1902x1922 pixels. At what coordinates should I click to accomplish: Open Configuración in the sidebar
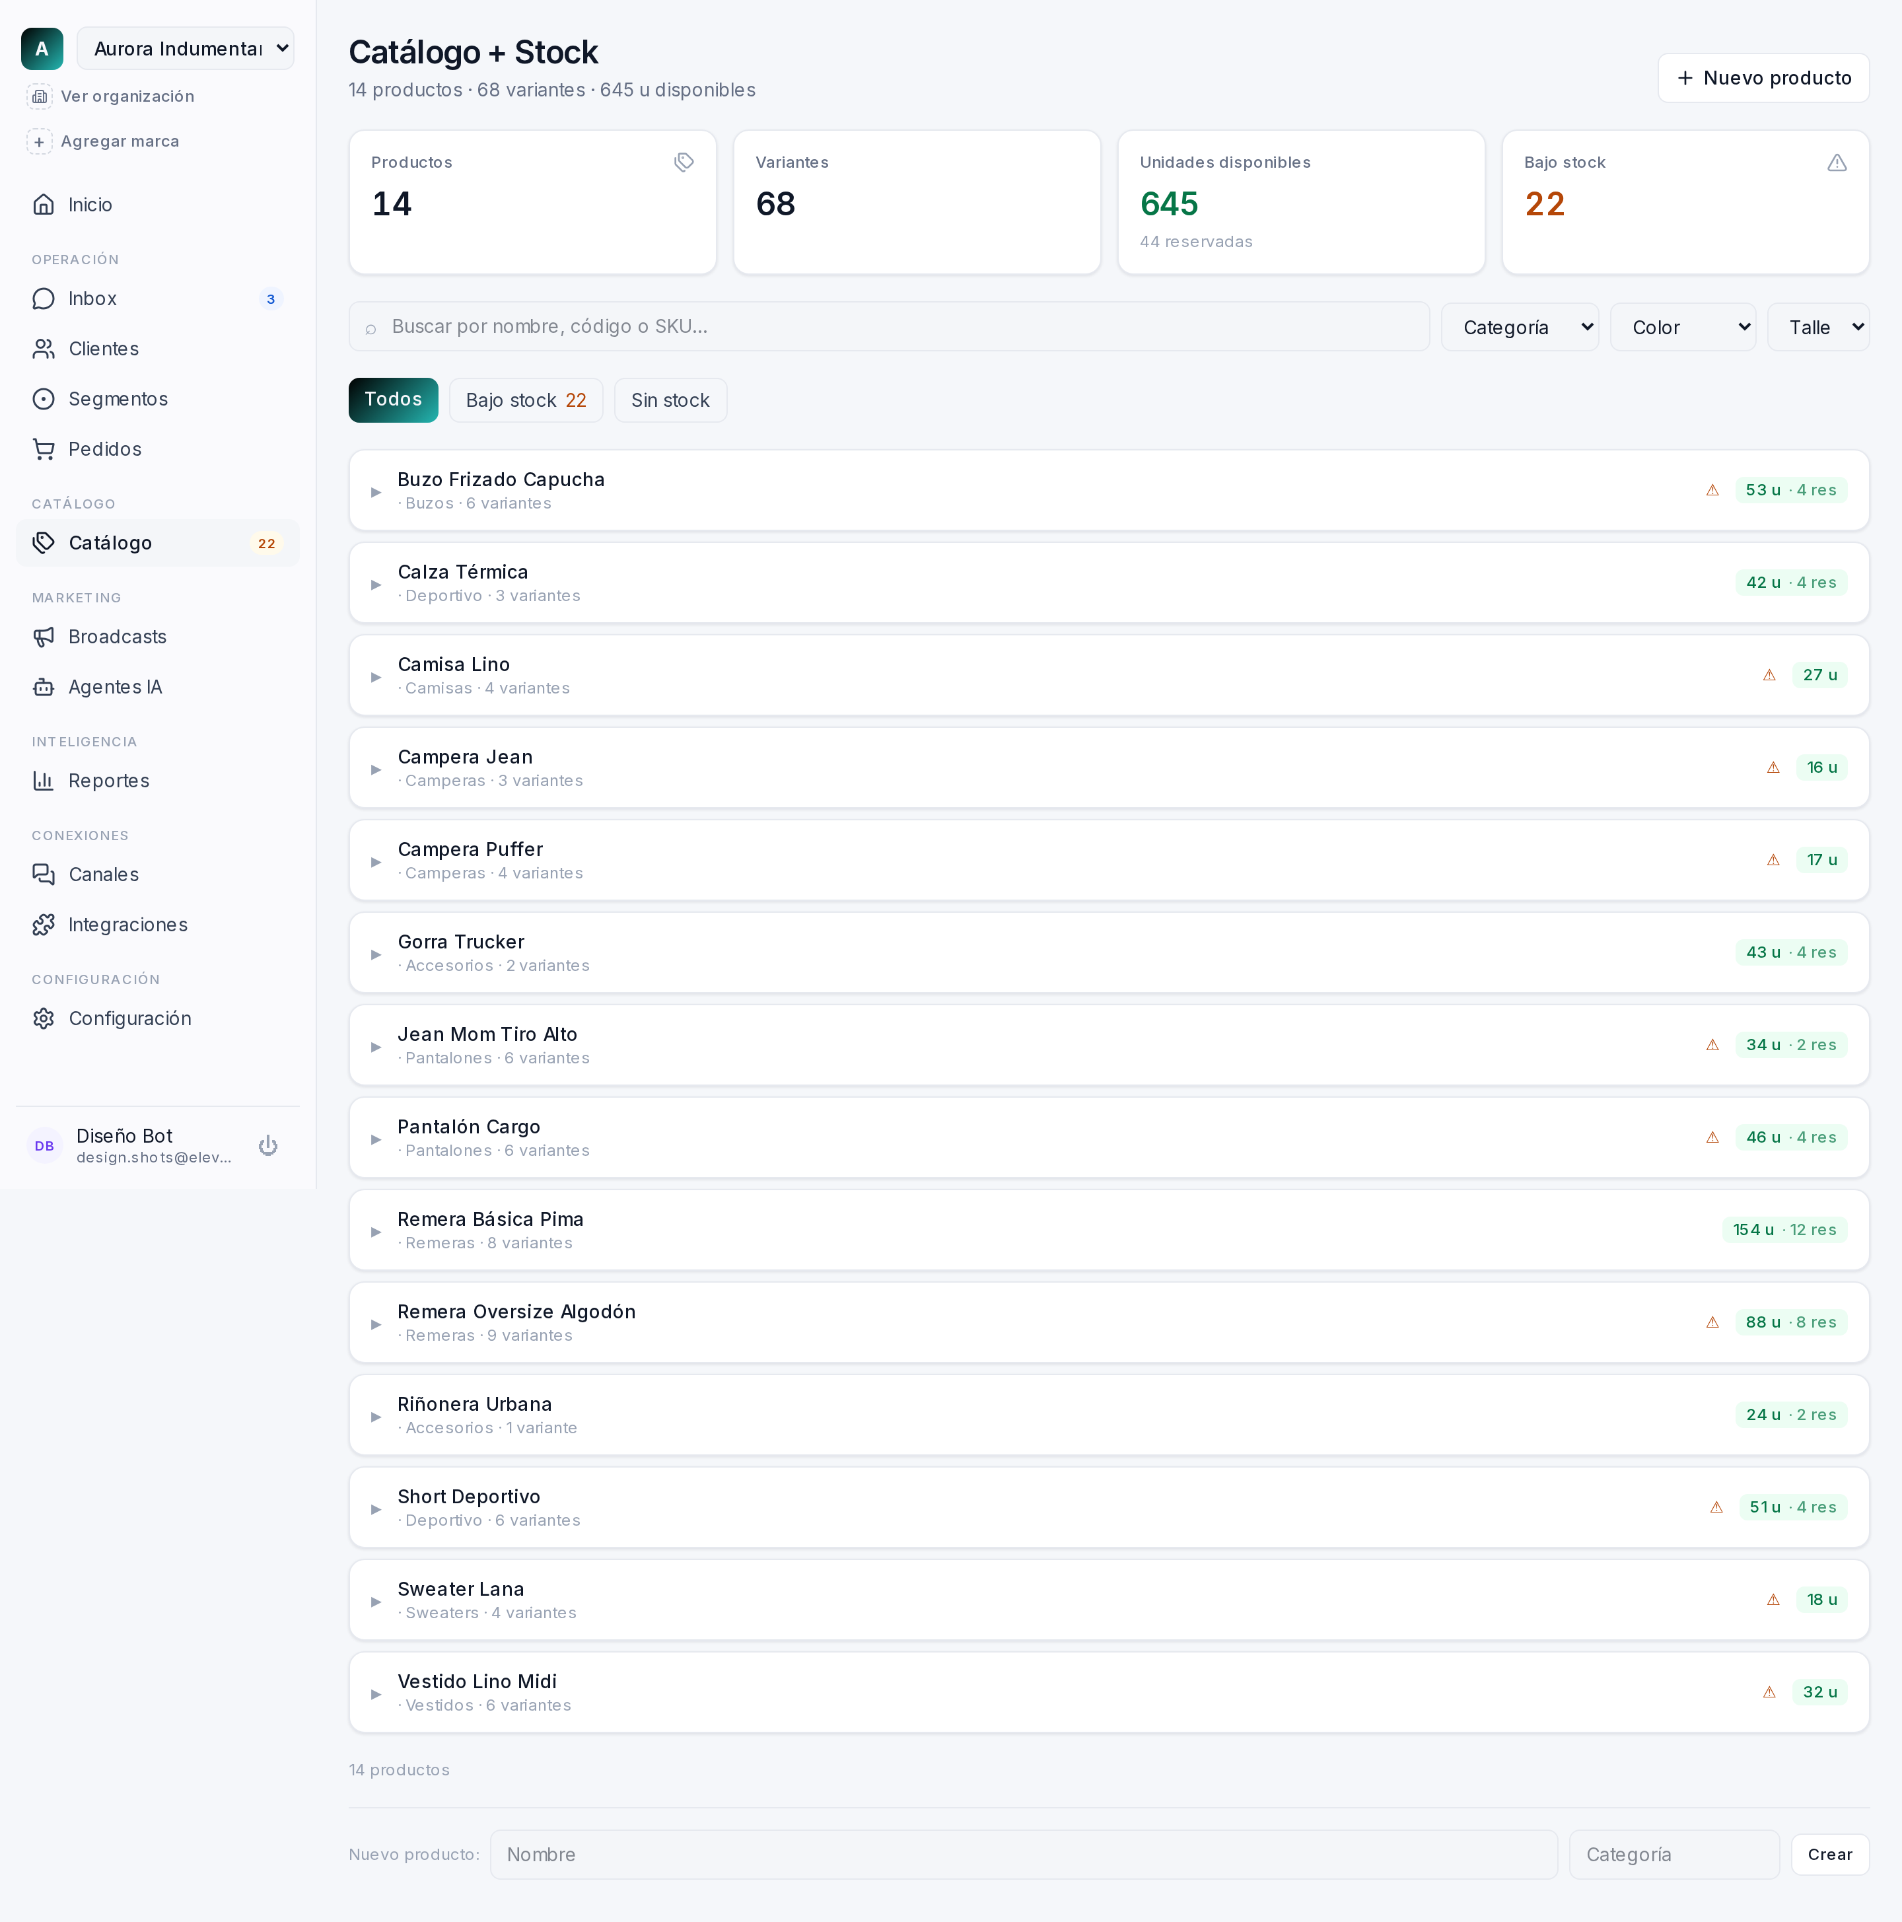[157, 1018]
